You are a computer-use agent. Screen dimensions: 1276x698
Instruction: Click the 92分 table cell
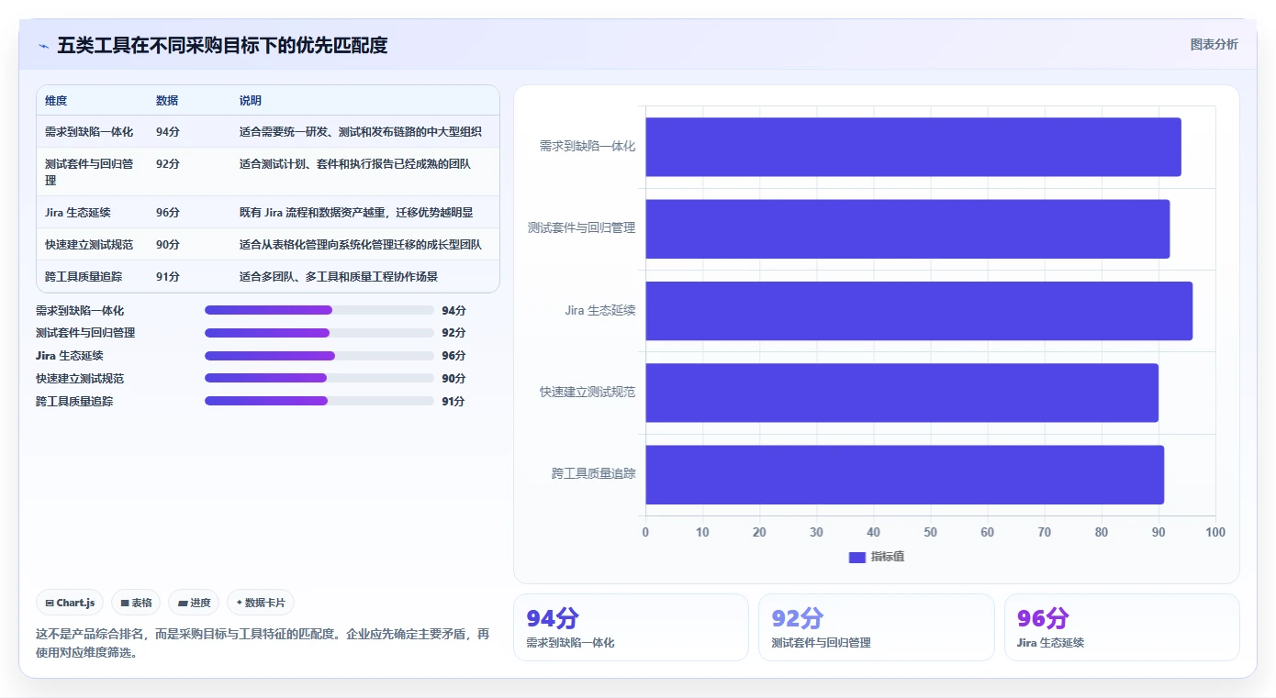pos(168,164)
